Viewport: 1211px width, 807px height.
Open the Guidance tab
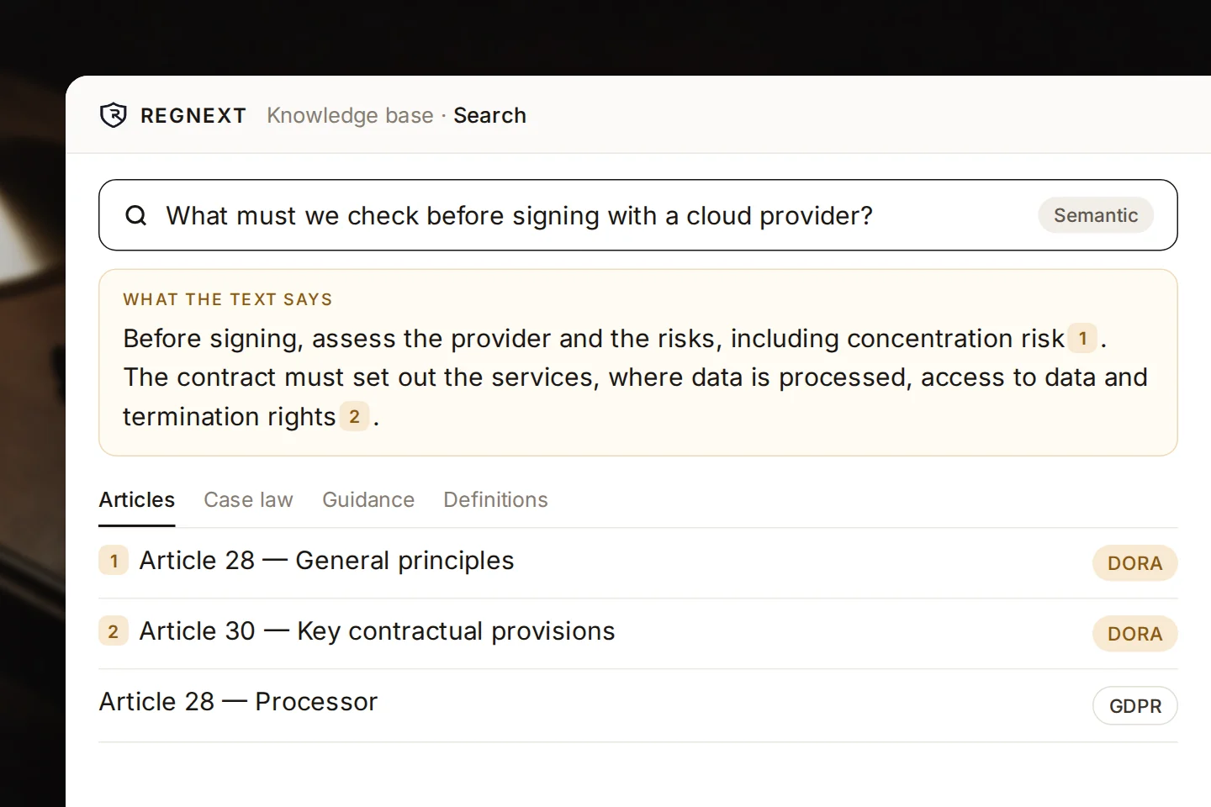(368, 500)
